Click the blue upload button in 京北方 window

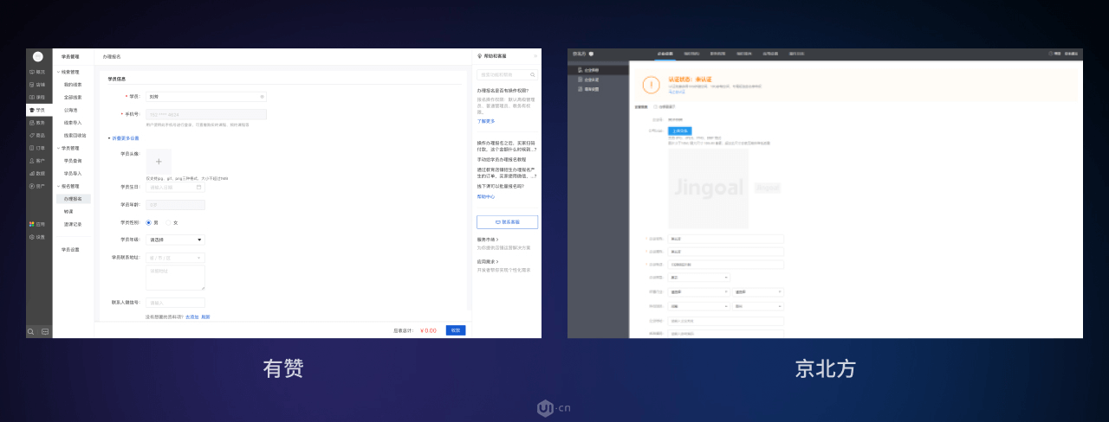pyautogui.click(x=680, y=131)
